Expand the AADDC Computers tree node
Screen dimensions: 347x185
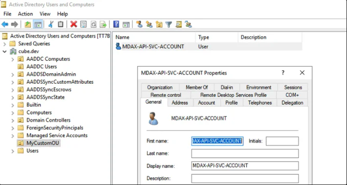click(13, 59)
